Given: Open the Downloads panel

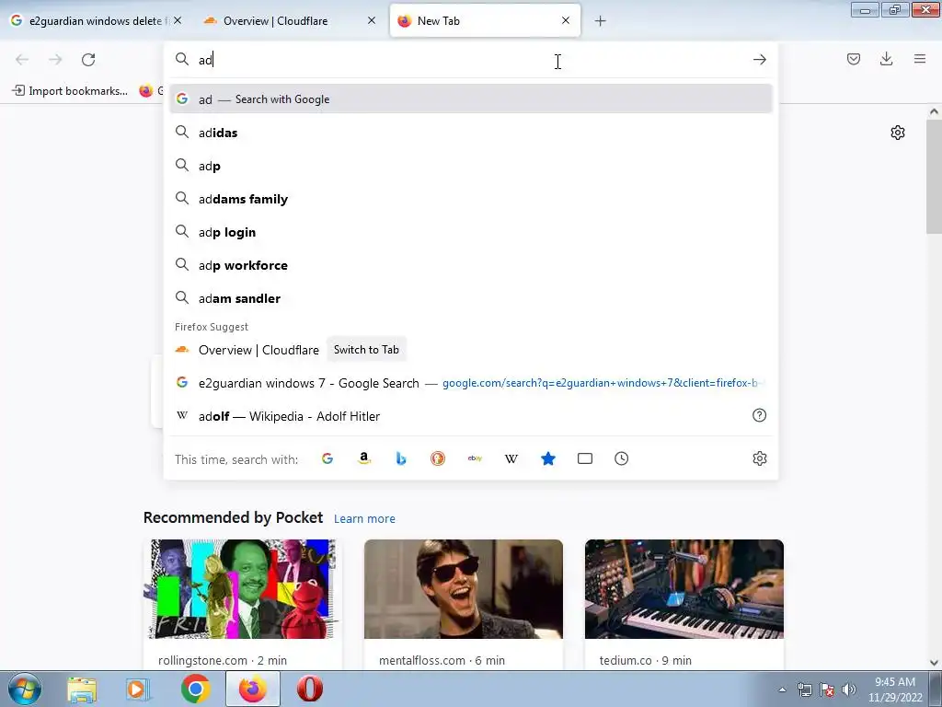Looking at the screenshot, I should (x=886, y=59).
